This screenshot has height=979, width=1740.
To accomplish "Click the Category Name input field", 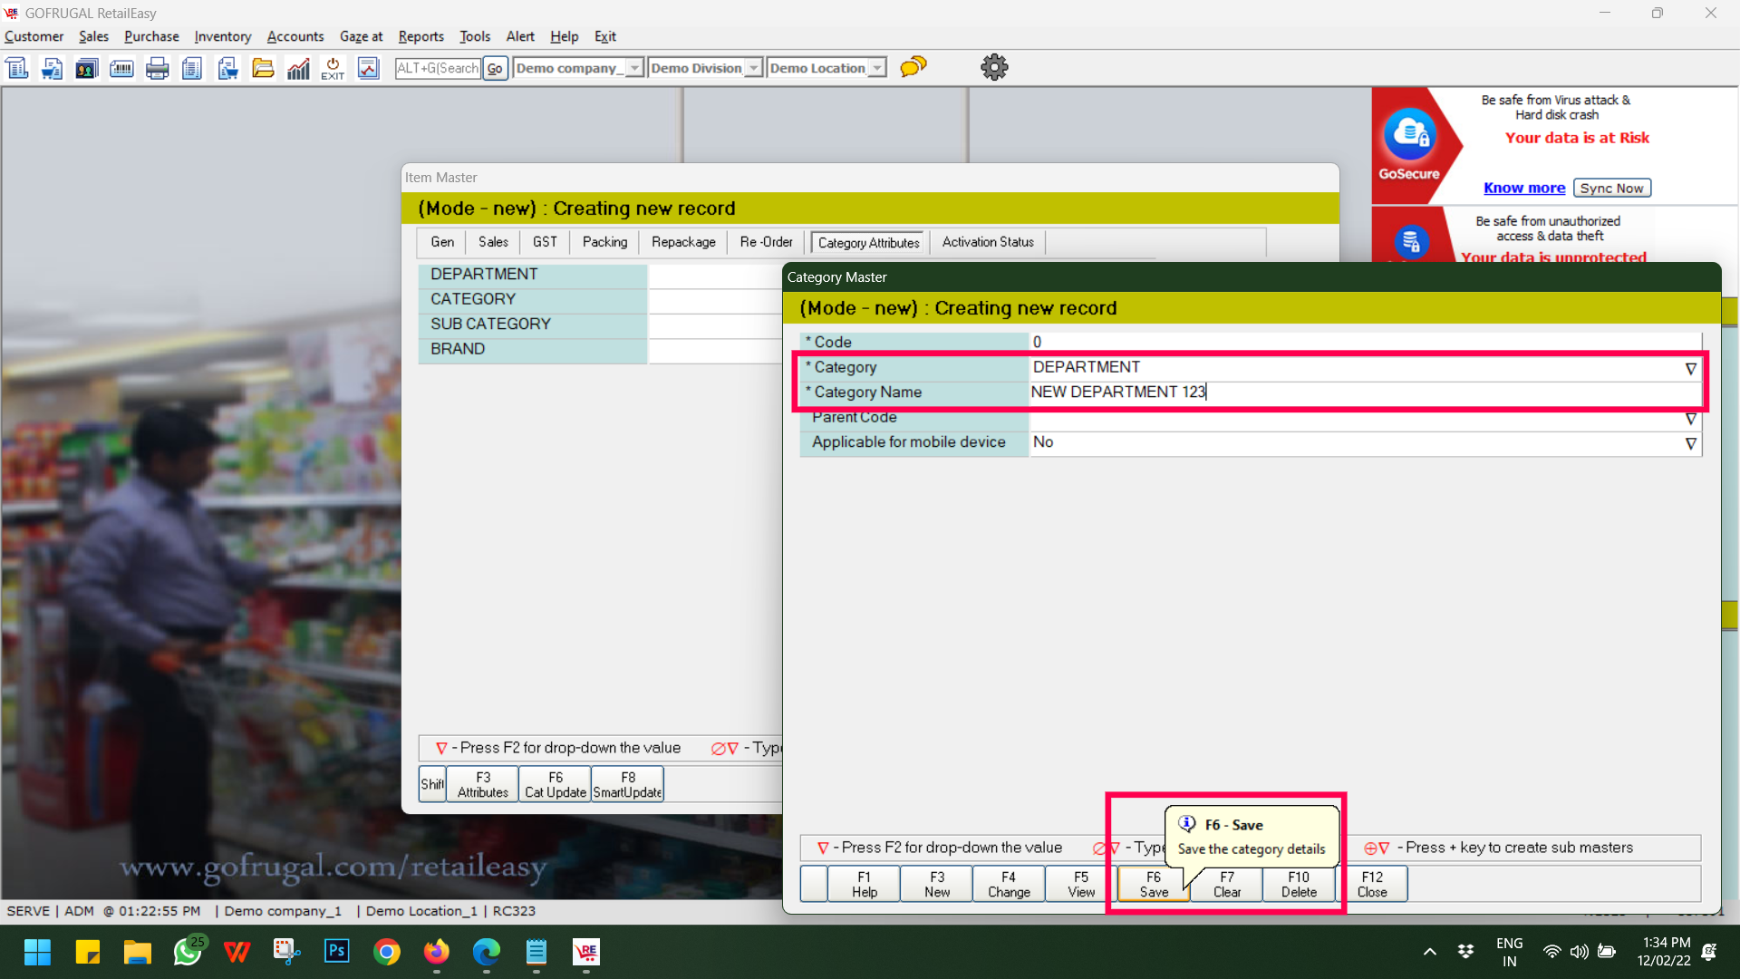I will pos(1359,393).
